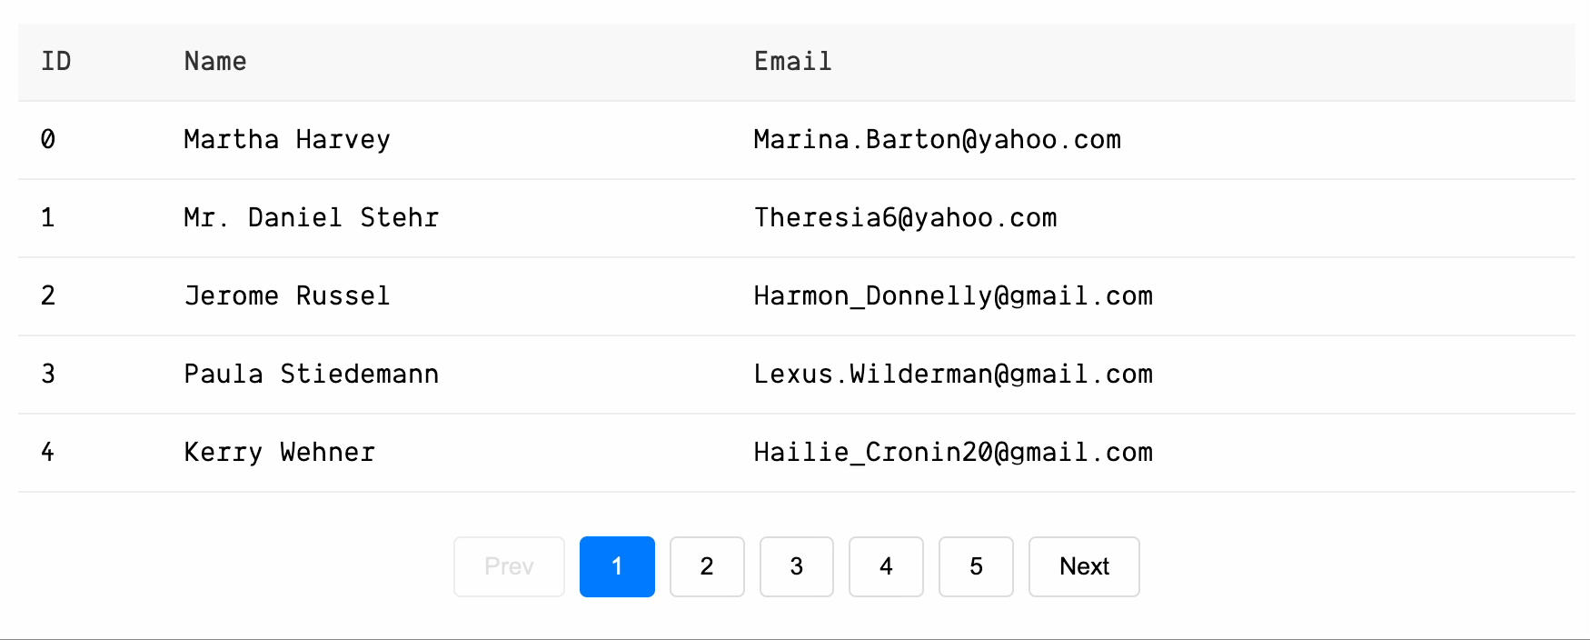
Task: Jump to page 4
Action: pos(886,566)
